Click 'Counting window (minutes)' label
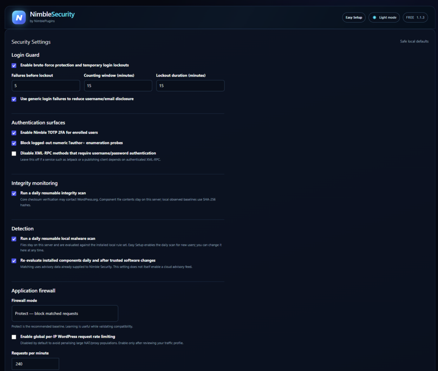The image size is (438, 371). [x=109, y=75]
